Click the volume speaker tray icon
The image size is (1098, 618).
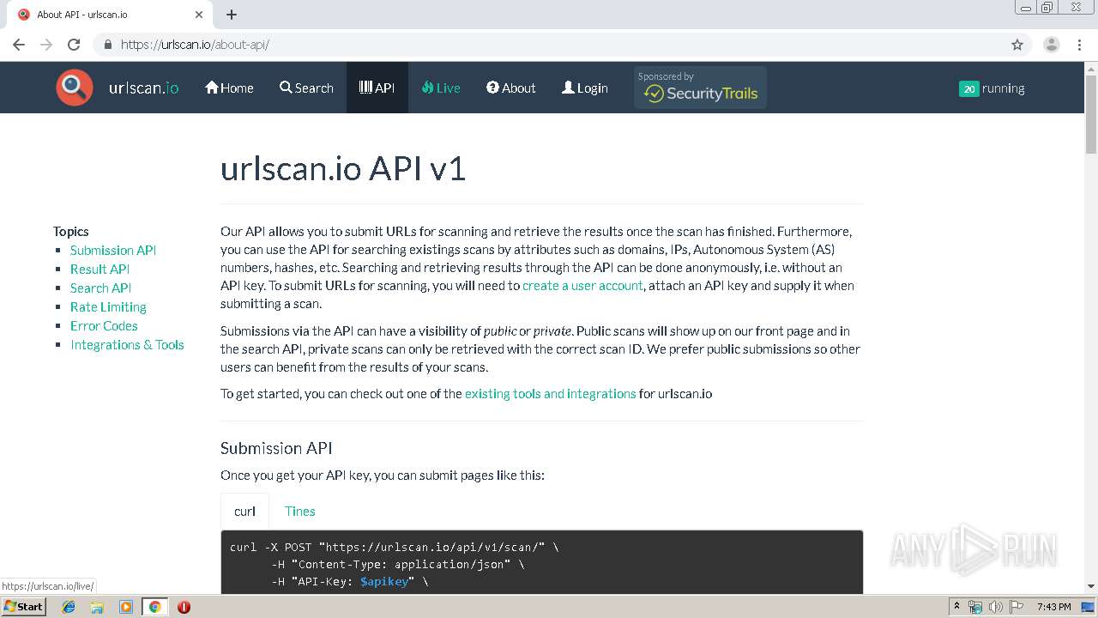click(995, 607)
